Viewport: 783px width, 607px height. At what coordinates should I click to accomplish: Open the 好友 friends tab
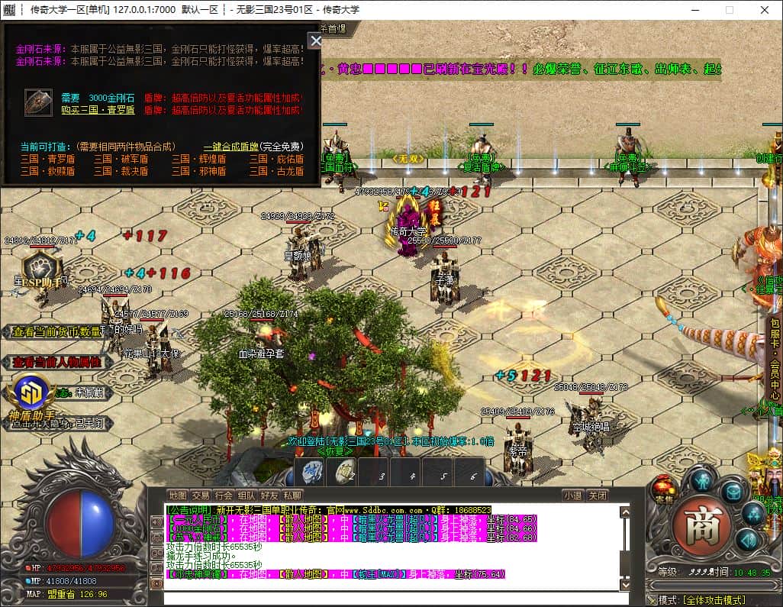coord(269,496)
